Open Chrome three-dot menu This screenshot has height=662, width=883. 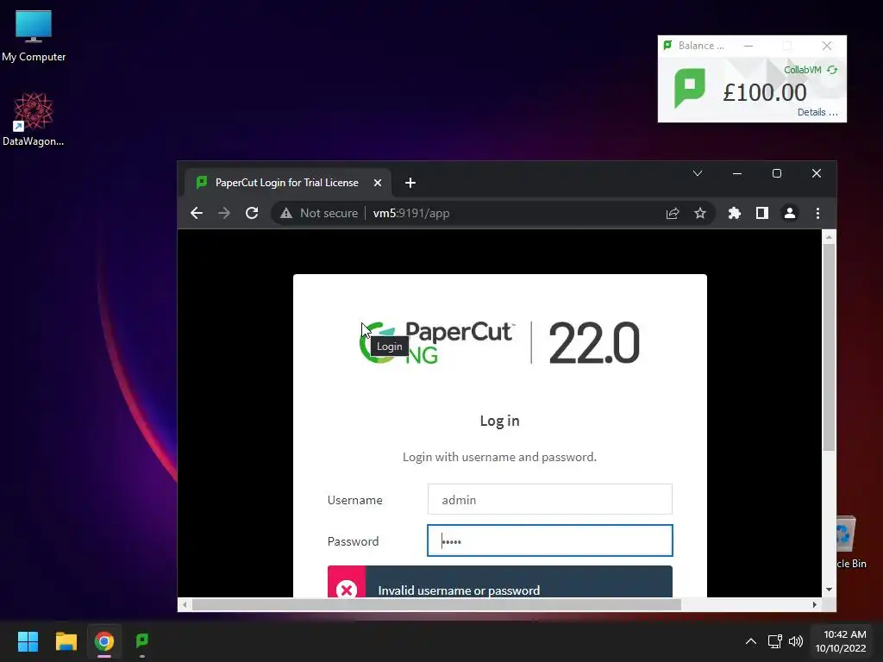817,213
